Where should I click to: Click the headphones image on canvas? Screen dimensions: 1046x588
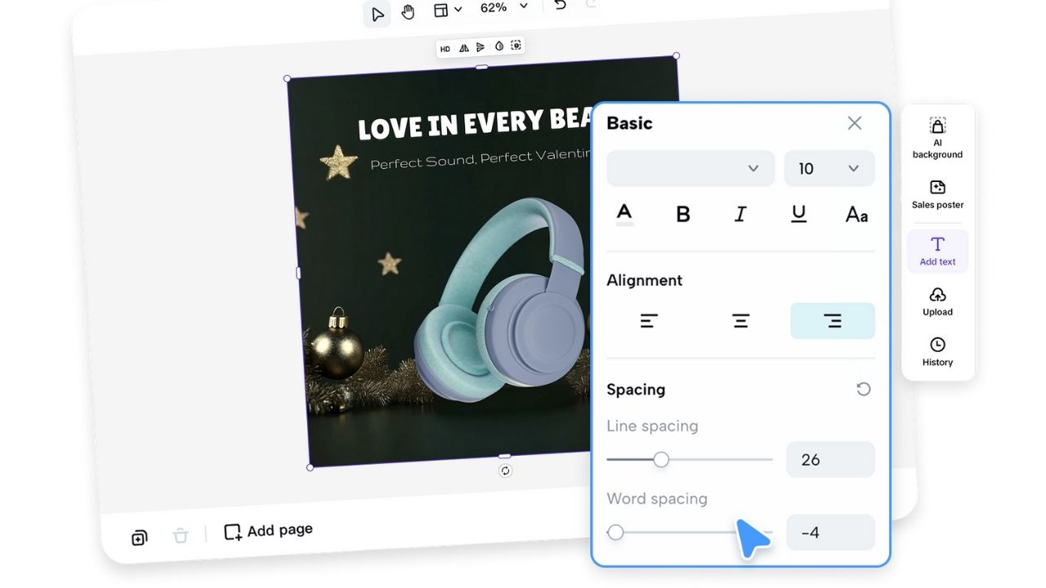(x=498, y=298)
